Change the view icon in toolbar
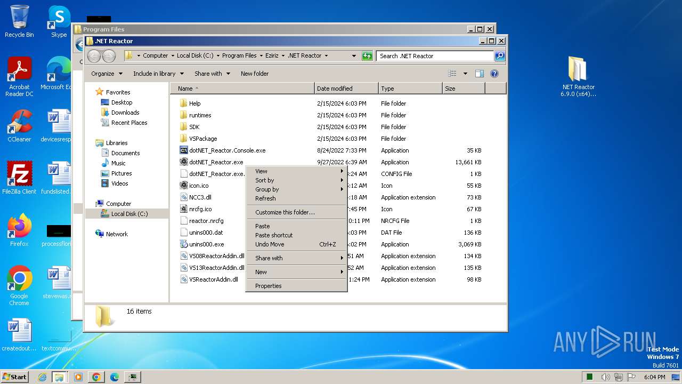 tap(452, 74)
